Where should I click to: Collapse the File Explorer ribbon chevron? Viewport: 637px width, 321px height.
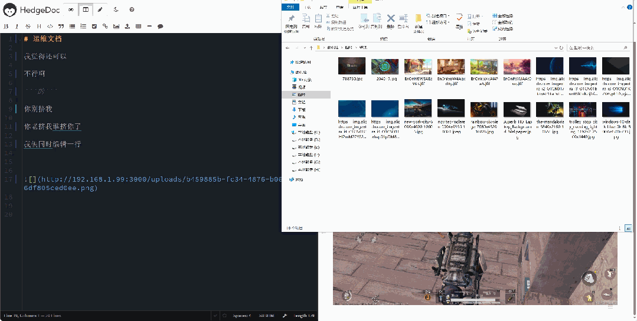tap(623, 7)
